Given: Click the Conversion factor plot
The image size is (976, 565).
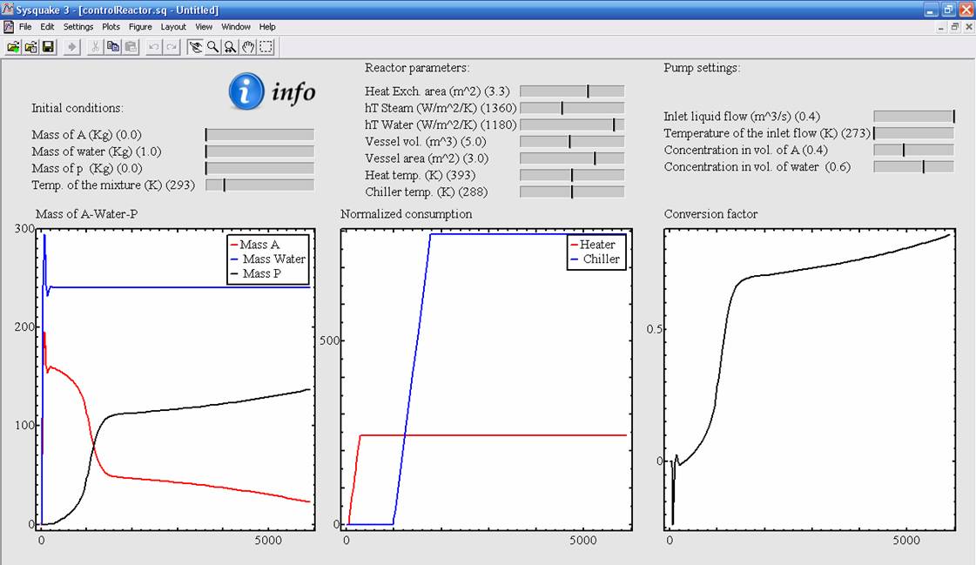Looking at the screenshot, I should pyautogui.click(x=810, y=379).
